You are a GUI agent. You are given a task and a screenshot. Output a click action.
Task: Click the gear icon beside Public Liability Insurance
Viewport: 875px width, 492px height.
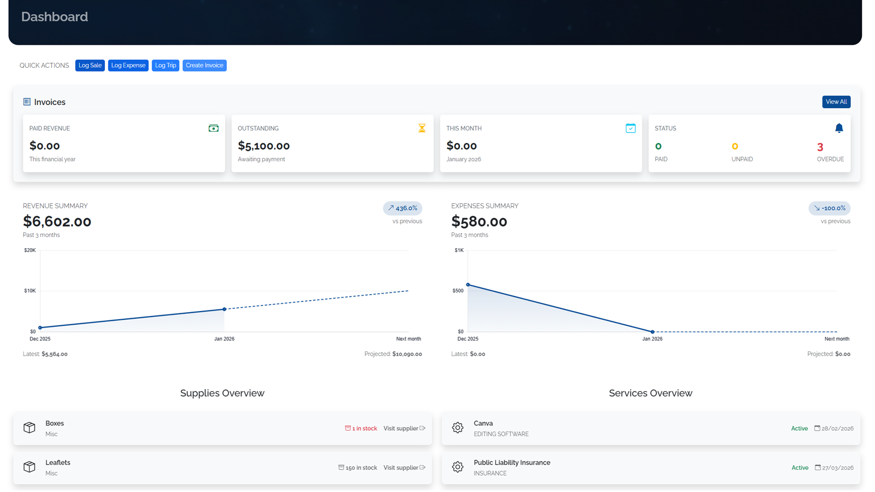point(458,467)
